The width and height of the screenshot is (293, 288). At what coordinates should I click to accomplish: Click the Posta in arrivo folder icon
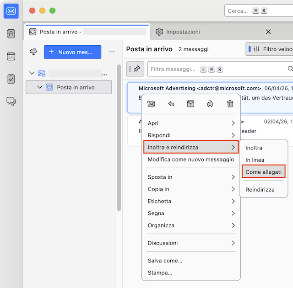(49, 87)
